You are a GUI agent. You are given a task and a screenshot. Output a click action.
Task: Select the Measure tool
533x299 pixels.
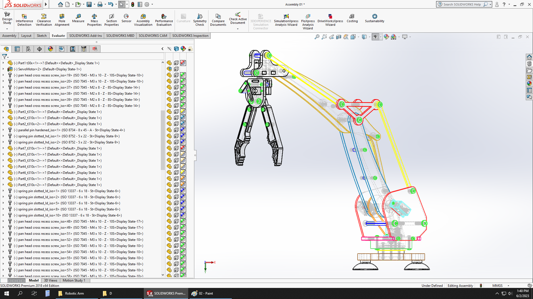(78, 18)
